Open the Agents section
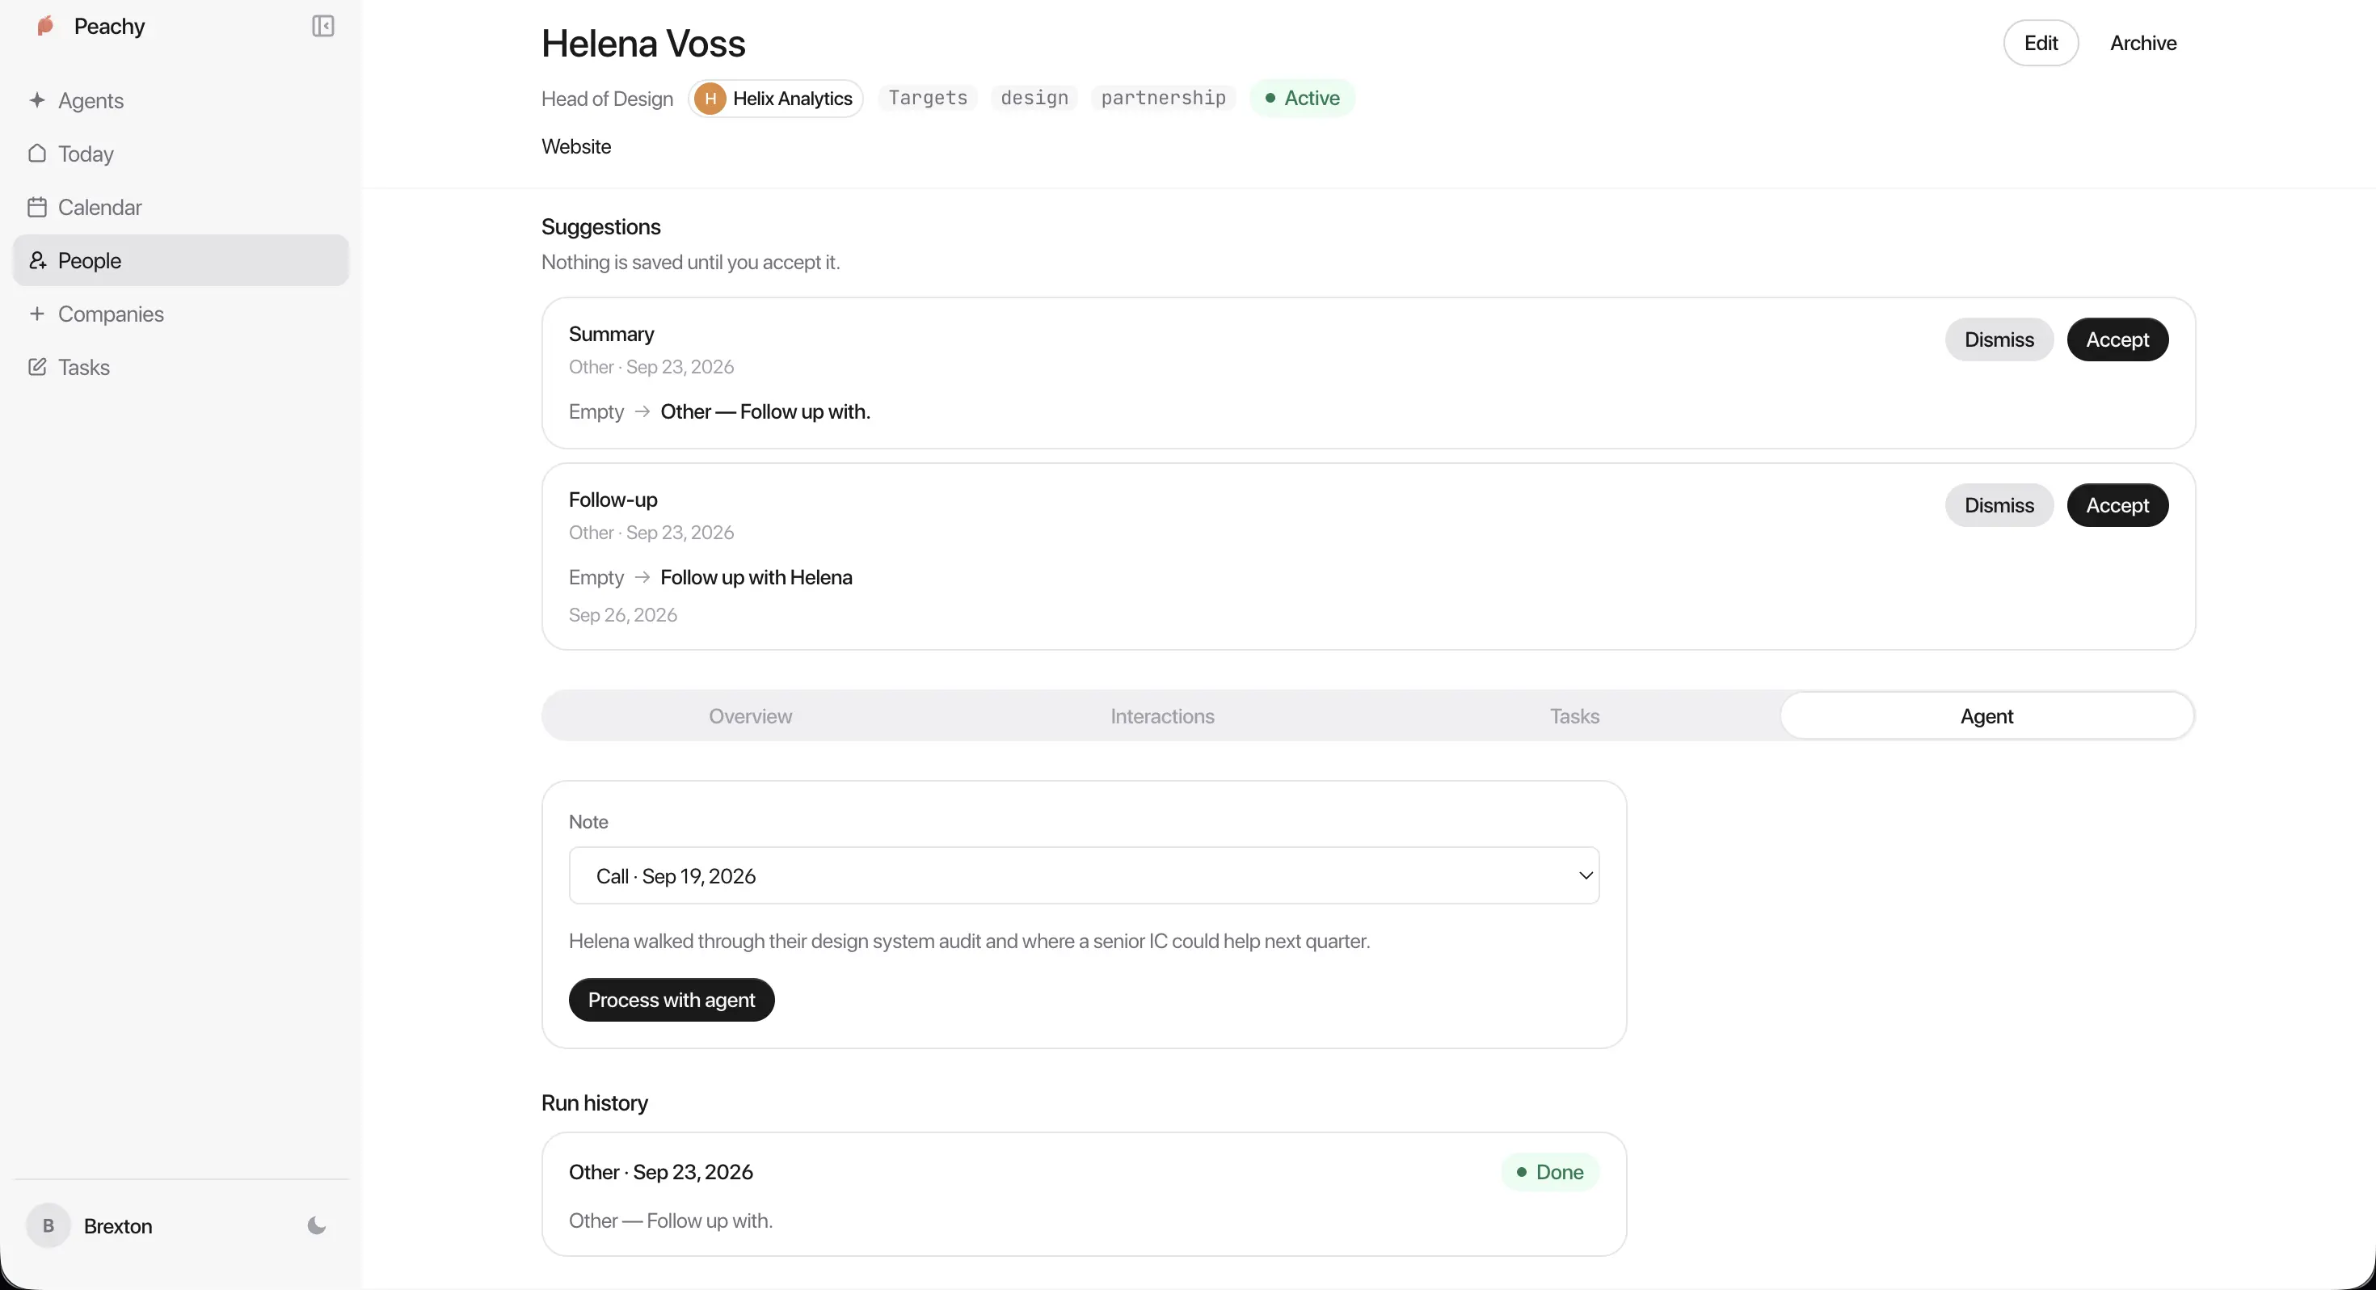 tap(181, 100)
